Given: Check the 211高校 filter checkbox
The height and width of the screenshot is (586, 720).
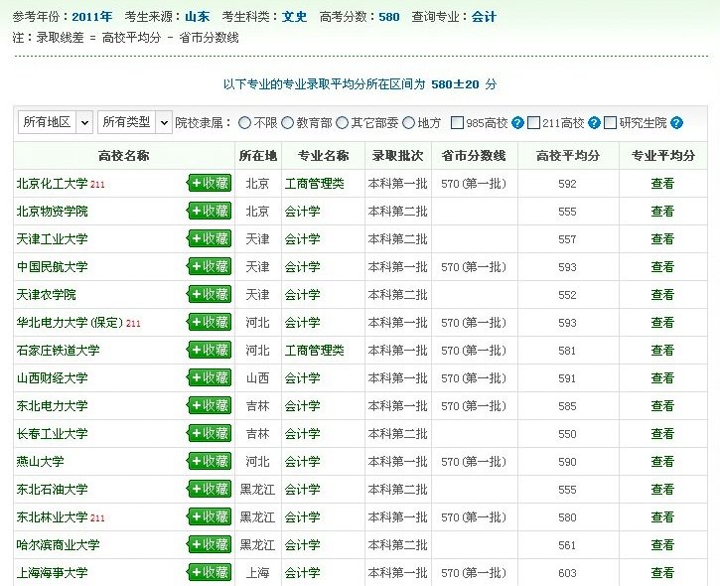Looking at the screenshot, I should coord(533,123).
